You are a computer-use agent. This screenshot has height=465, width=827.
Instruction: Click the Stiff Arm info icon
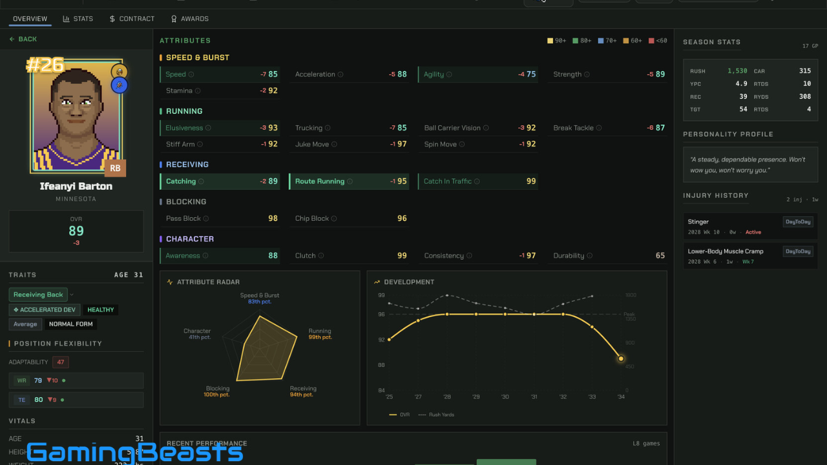coord(200,145)
